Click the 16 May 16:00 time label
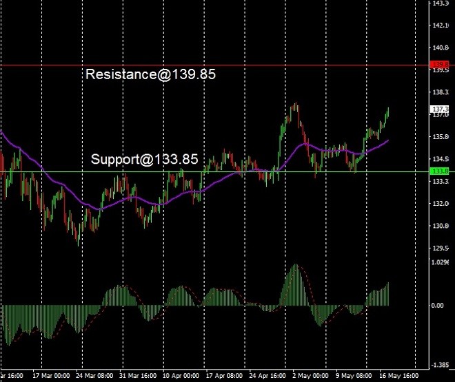This screenshot has width=455, height=382. click(398, 376)
